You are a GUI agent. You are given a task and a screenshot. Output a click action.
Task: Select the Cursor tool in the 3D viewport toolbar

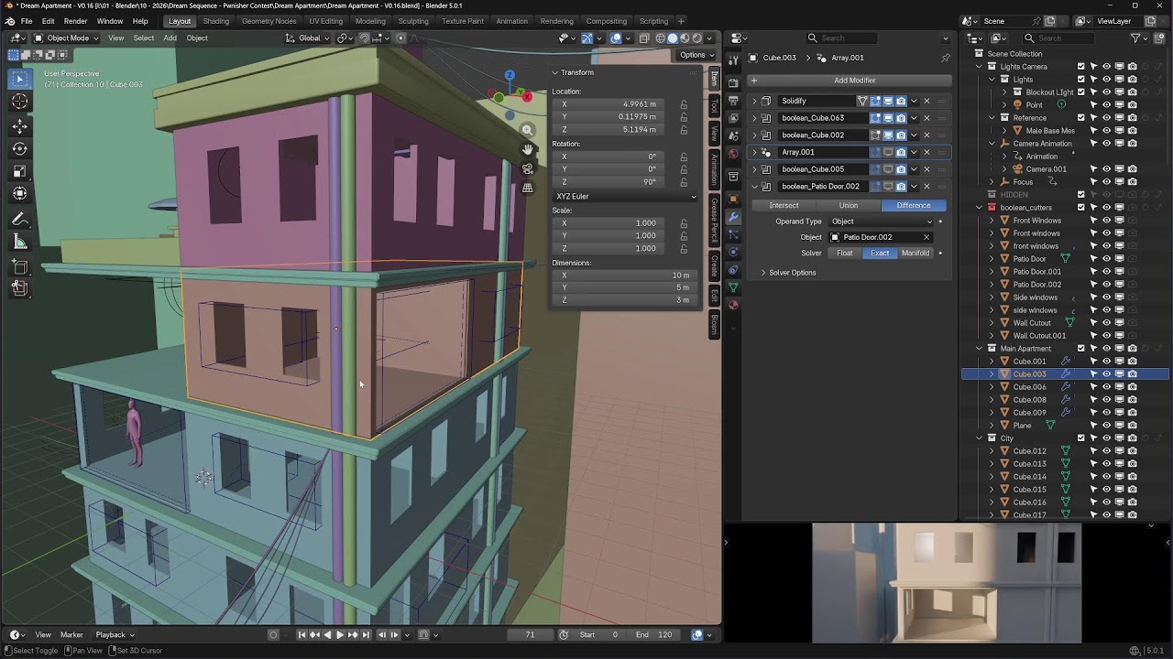(19, 102)
